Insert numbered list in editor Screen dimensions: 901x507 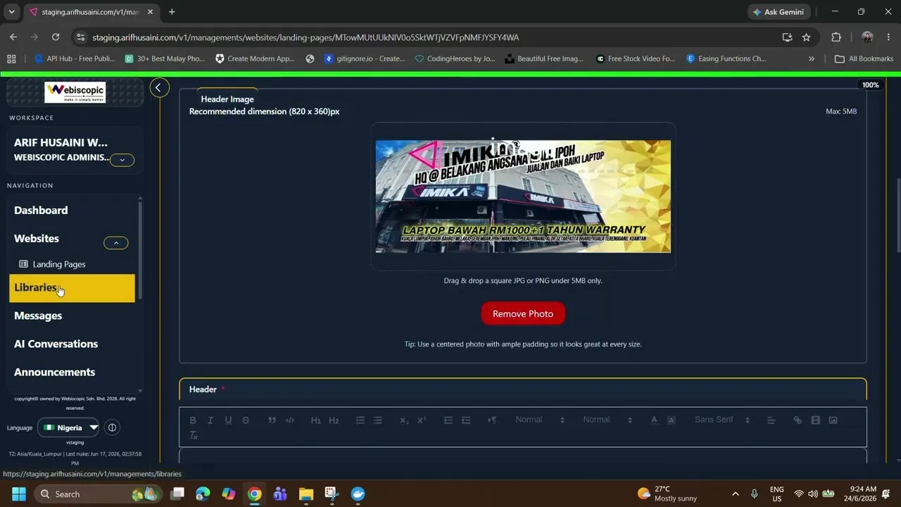(x=360, y=420)
